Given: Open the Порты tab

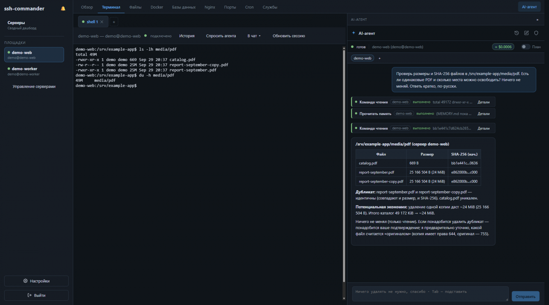Looking at the screenshot, I should (230, 7).
